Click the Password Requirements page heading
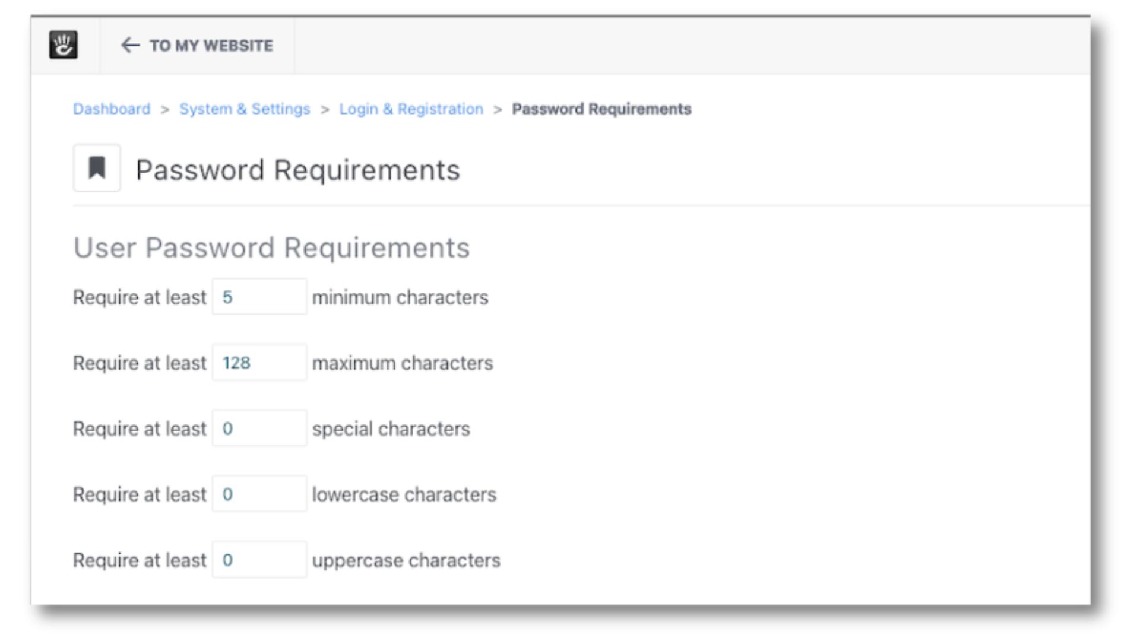The image size is (1140, 641). click(x=297, y=170)
